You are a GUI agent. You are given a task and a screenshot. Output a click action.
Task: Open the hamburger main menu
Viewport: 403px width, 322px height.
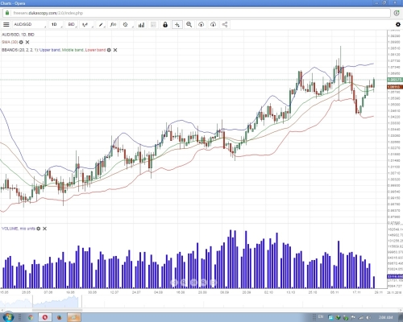(6, 25)
